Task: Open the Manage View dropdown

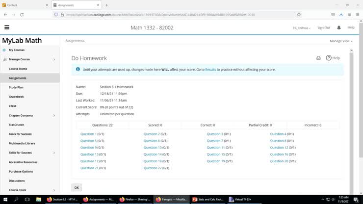Action: 341,41
